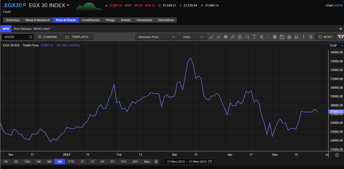Viewport: 344px width, 169px height.
Task: Select the YTD time range
Action: point(71,162)
